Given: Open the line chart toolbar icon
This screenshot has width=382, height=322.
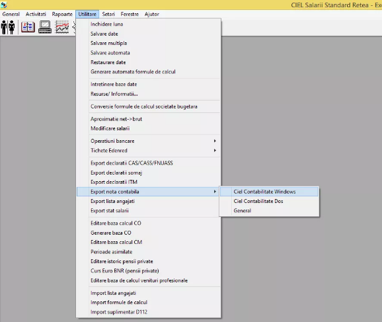Looking at the screenshot, I should pos(62,27).
